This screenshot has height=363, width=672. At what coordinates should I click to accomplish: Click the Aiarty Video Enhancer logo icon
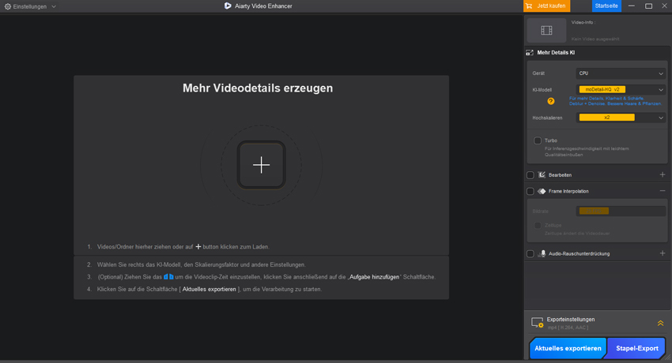pyautogui.click(x=228, y=6)
